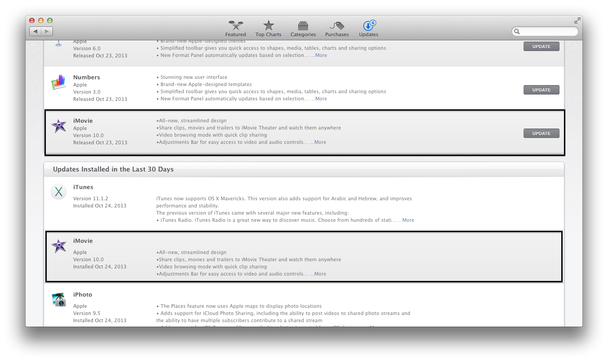Image resolution: width=608 pixels, height=362 pixels.
Task: Click 'Released Oct 23, 2013' under Numbers
Action: click(100, 99)
